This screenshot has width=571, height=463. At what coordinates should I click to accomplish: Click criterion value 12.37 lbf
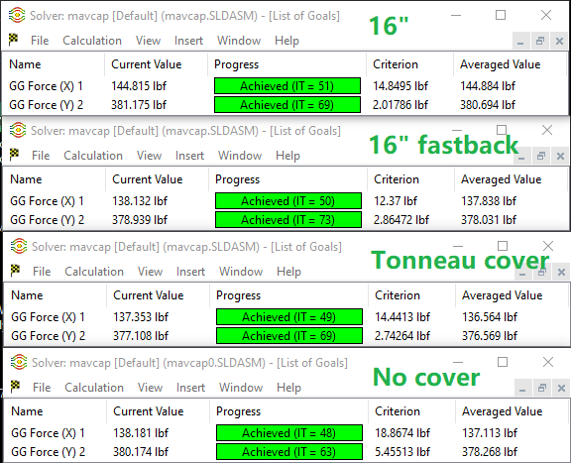396,201
